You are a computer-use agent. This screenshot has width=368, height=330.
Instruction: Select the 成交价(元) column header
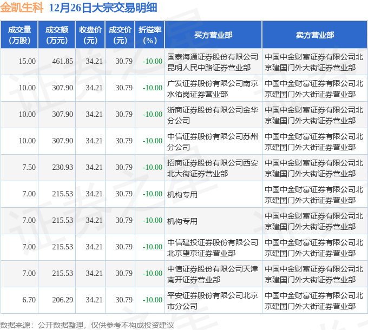[x=120, y=35]
